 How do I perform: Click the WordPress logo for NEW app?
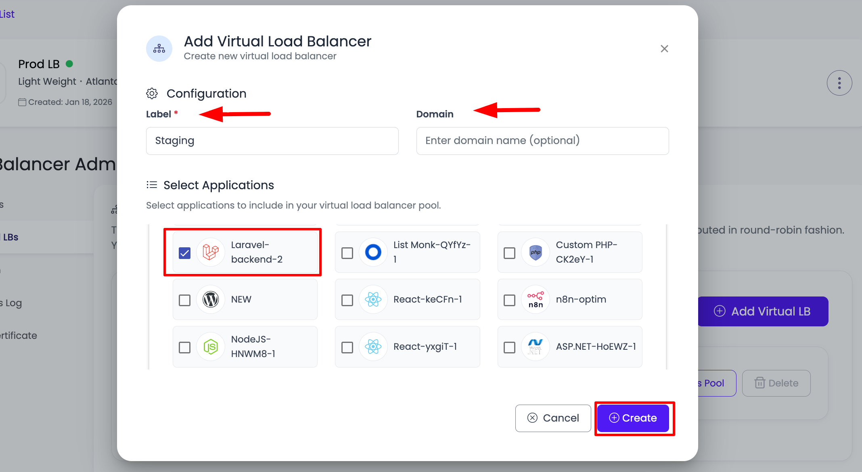pyautogui.click(x=211, y=299)
